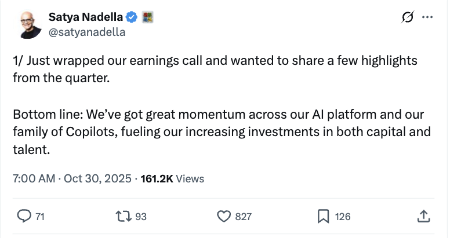This screenshot has height=238, width=450.
Task: Click the reply count 71
Action: (x=40, y=217)
